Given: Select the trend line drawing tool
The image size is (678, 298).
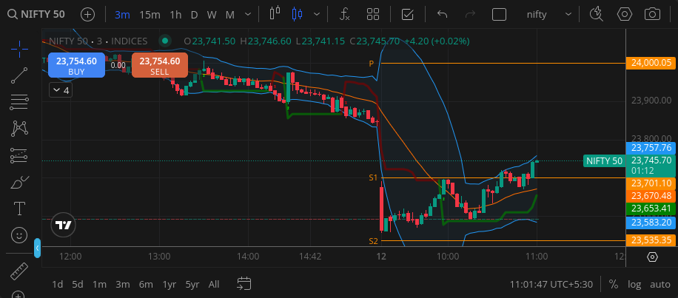Looking at the screenshot, I should (x=20, y=75).
